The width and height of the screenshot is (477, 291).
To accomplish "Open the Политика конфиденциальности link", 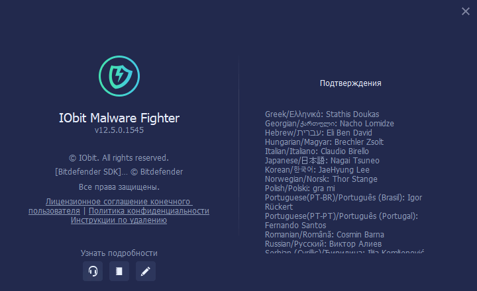I will [x=149, y=211].
